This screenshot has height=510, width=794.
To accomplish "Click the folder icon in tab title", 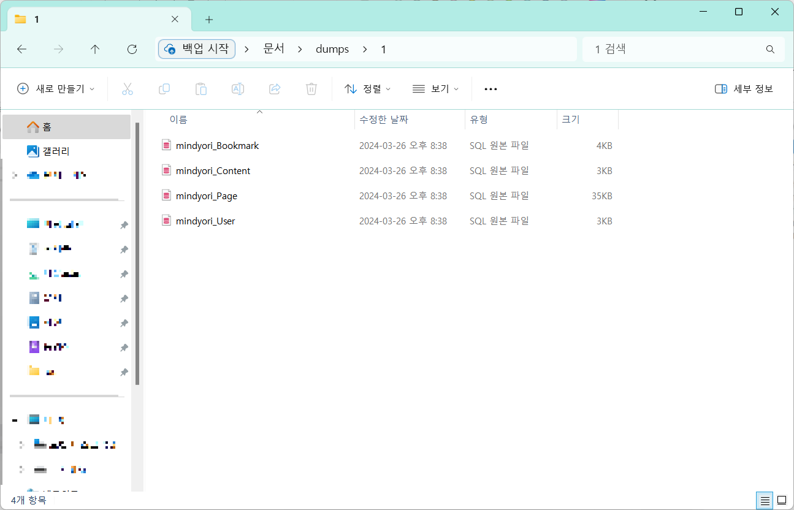I will (20, 19).
